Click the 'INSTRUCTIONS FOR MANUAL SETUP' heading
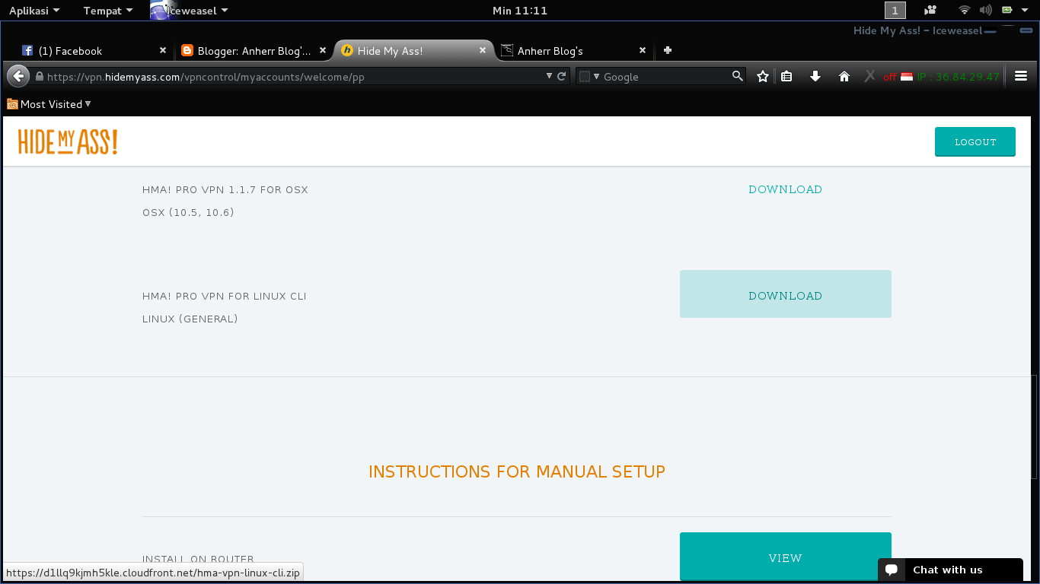This screenshot has width=1040, height=584. pyautogui.click(x=517, y=471)
